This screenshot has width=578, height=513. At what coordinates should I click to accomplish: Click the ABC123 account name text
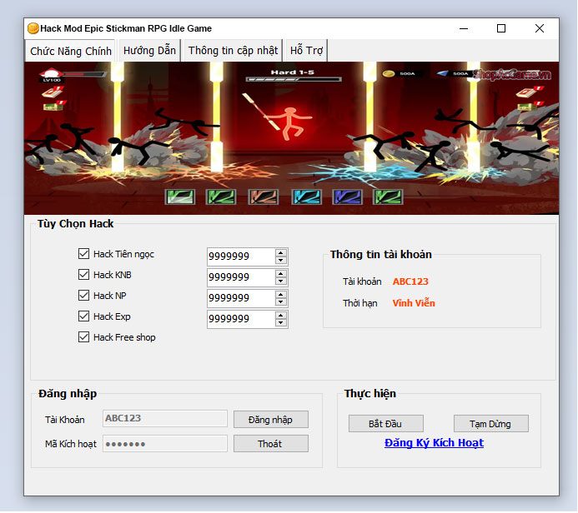[x=410, y=281]
